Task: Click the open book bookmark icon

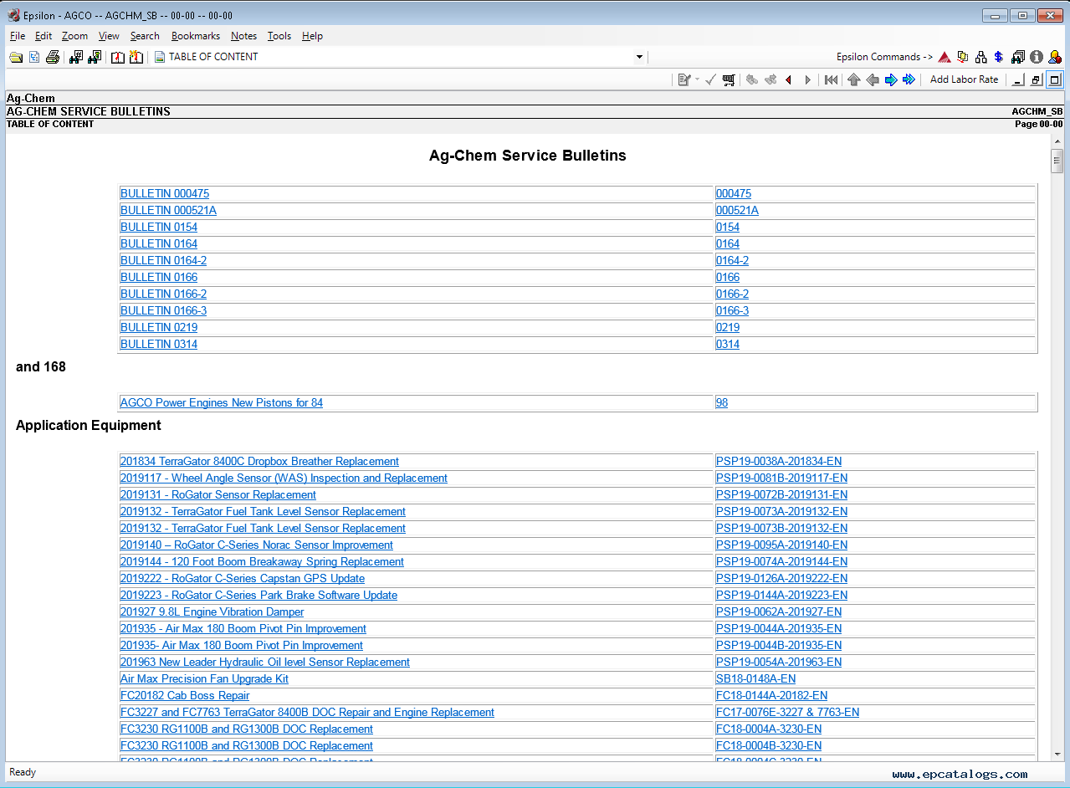Action: (x=118, y=57)
